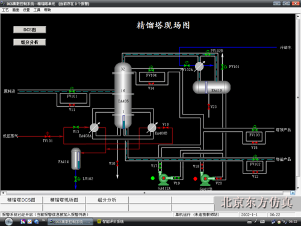The image size is (301, 226).
Task: Click the horizontal scrollbar right arrow
Action: (x=293, y=193)
